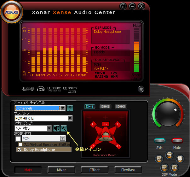The image size is (190, 177).
Task: Click the listener head icon
Action: tap(106, 137)
